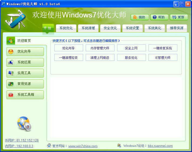Click the 内网IP address link

coord(19,146)
